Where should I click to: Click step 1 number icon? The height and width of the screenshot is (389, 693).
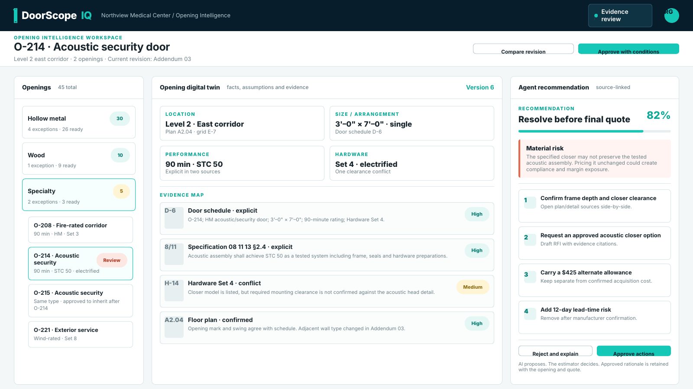click(x=530, y=202)
